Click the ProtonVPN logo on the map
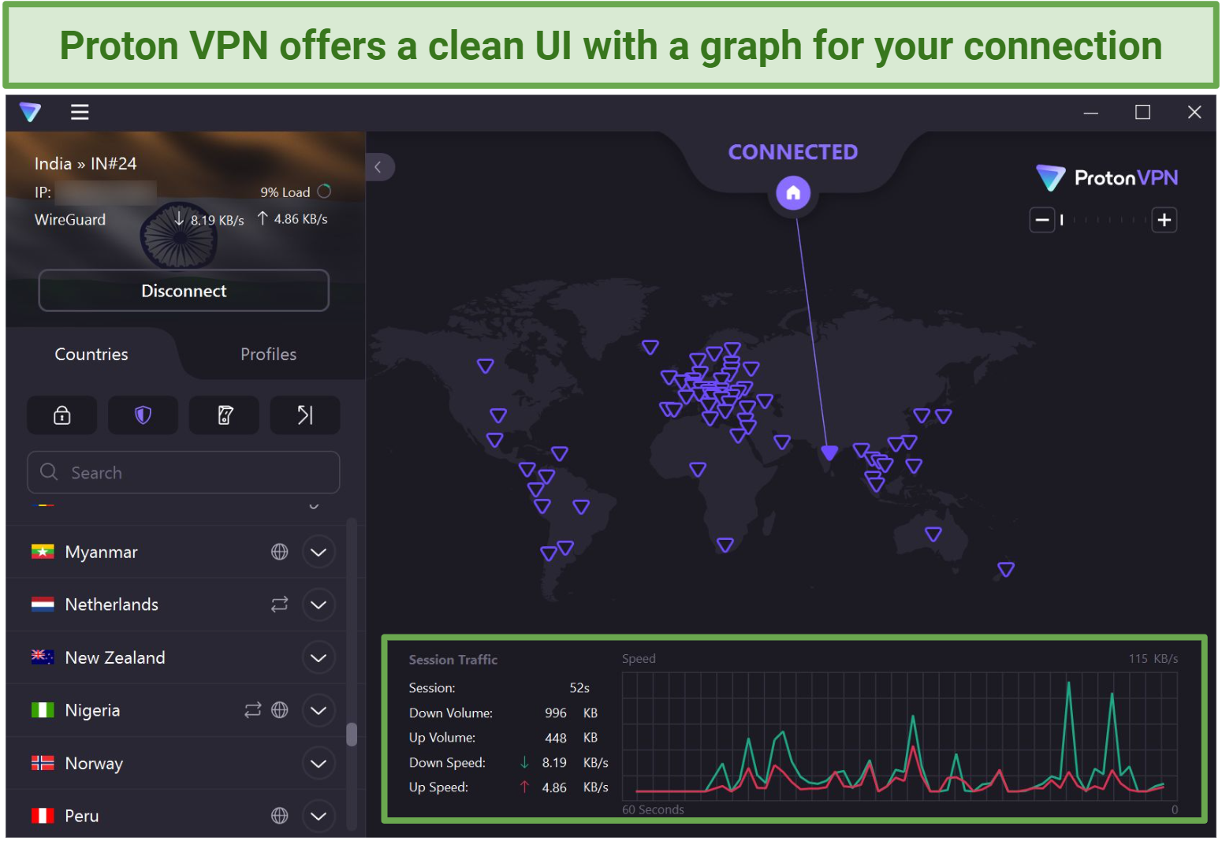Viewport: 1222px width, 841px height. click(x=1107, y=178)
